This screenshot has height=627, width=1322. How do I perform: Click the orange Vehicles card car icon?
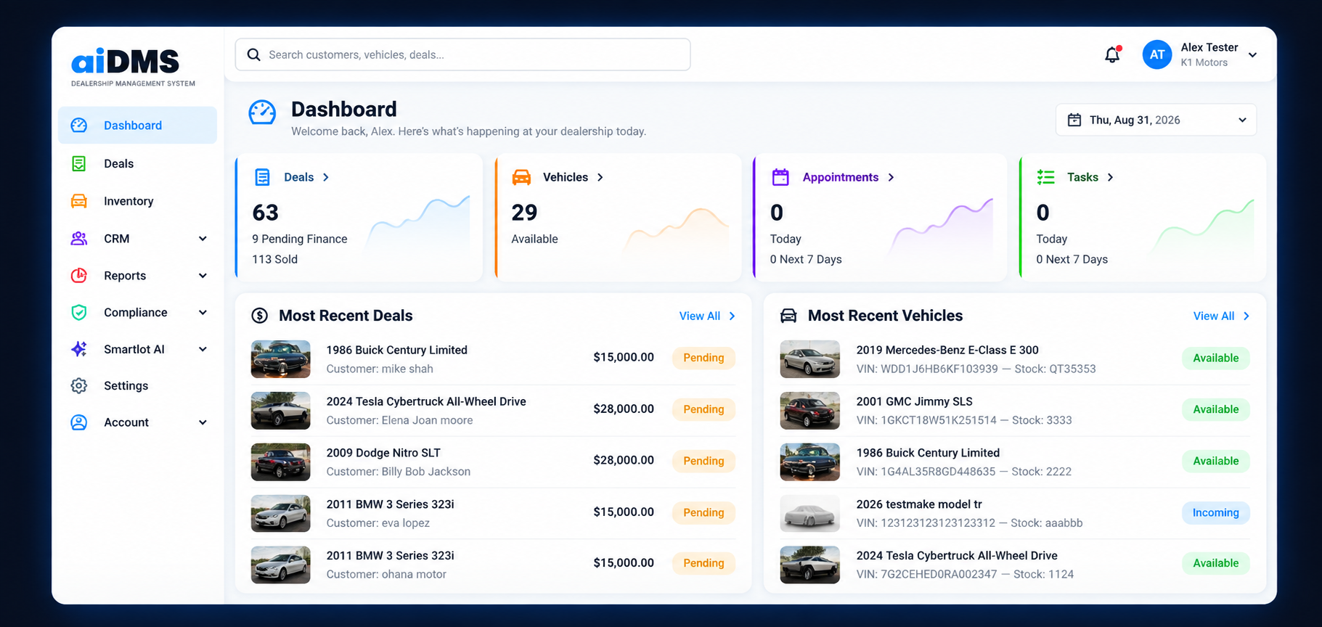point(521,177)
